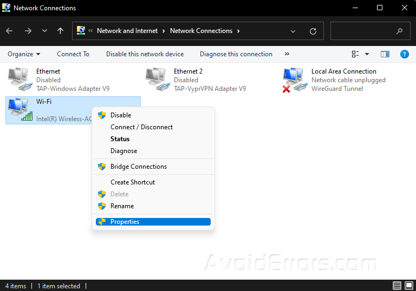Click Bridge Connections in context menu

[x=138, y=167]
